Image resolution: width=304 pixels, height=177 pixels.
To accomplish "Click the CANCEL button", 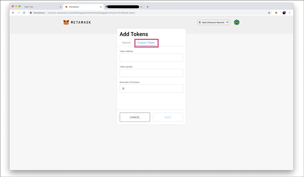I will coord(135,117).
